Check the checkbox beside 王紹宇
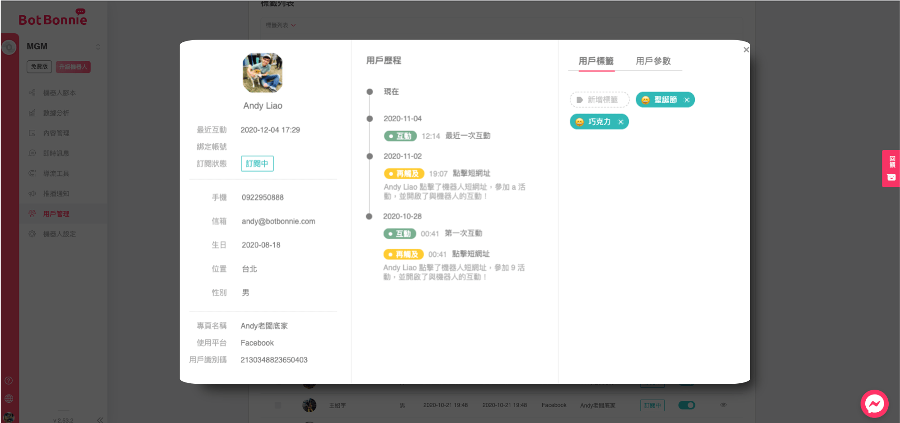This screenshot has height=423, width=900. tap(278, 405)
